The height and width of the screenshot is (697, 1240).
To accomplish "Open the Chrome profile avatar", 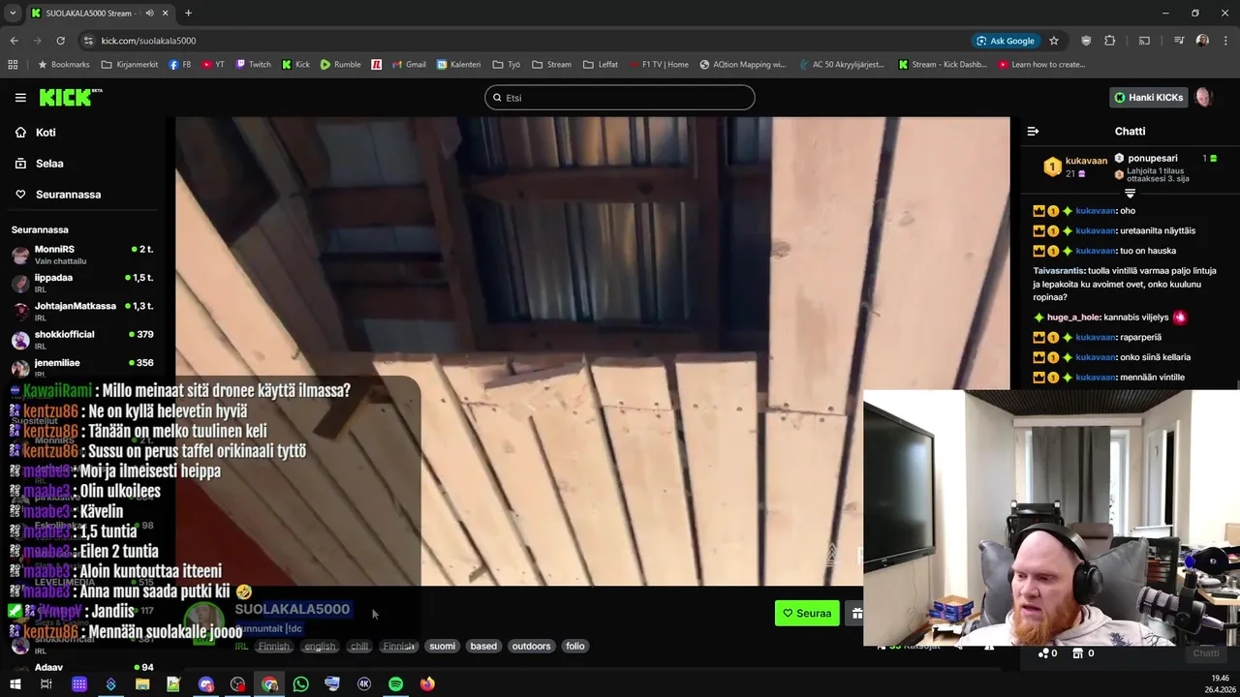I will point(1202,41).
